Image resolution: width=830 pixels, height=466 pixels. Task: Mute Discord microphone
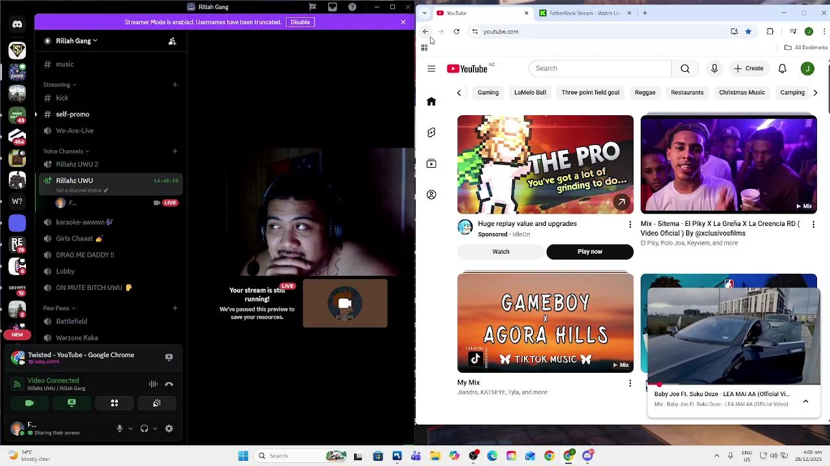119,428
